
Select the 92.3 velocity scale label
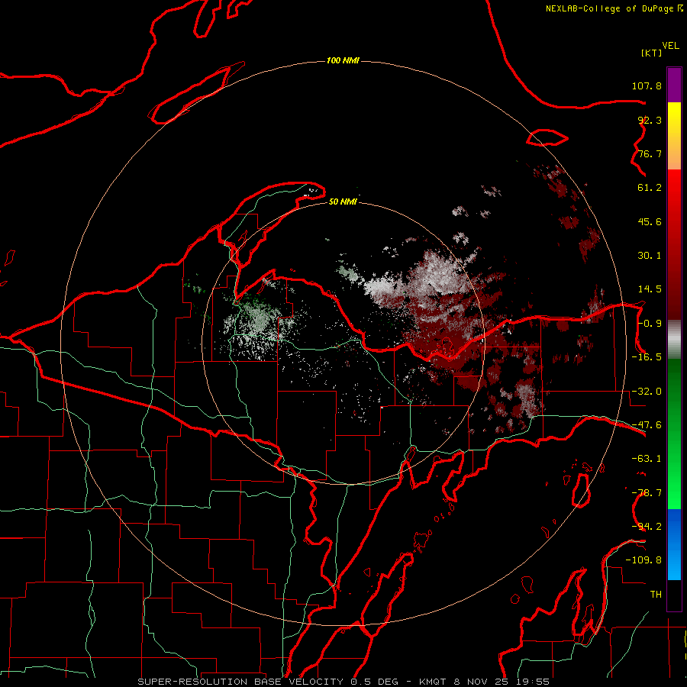click(650, 120)
